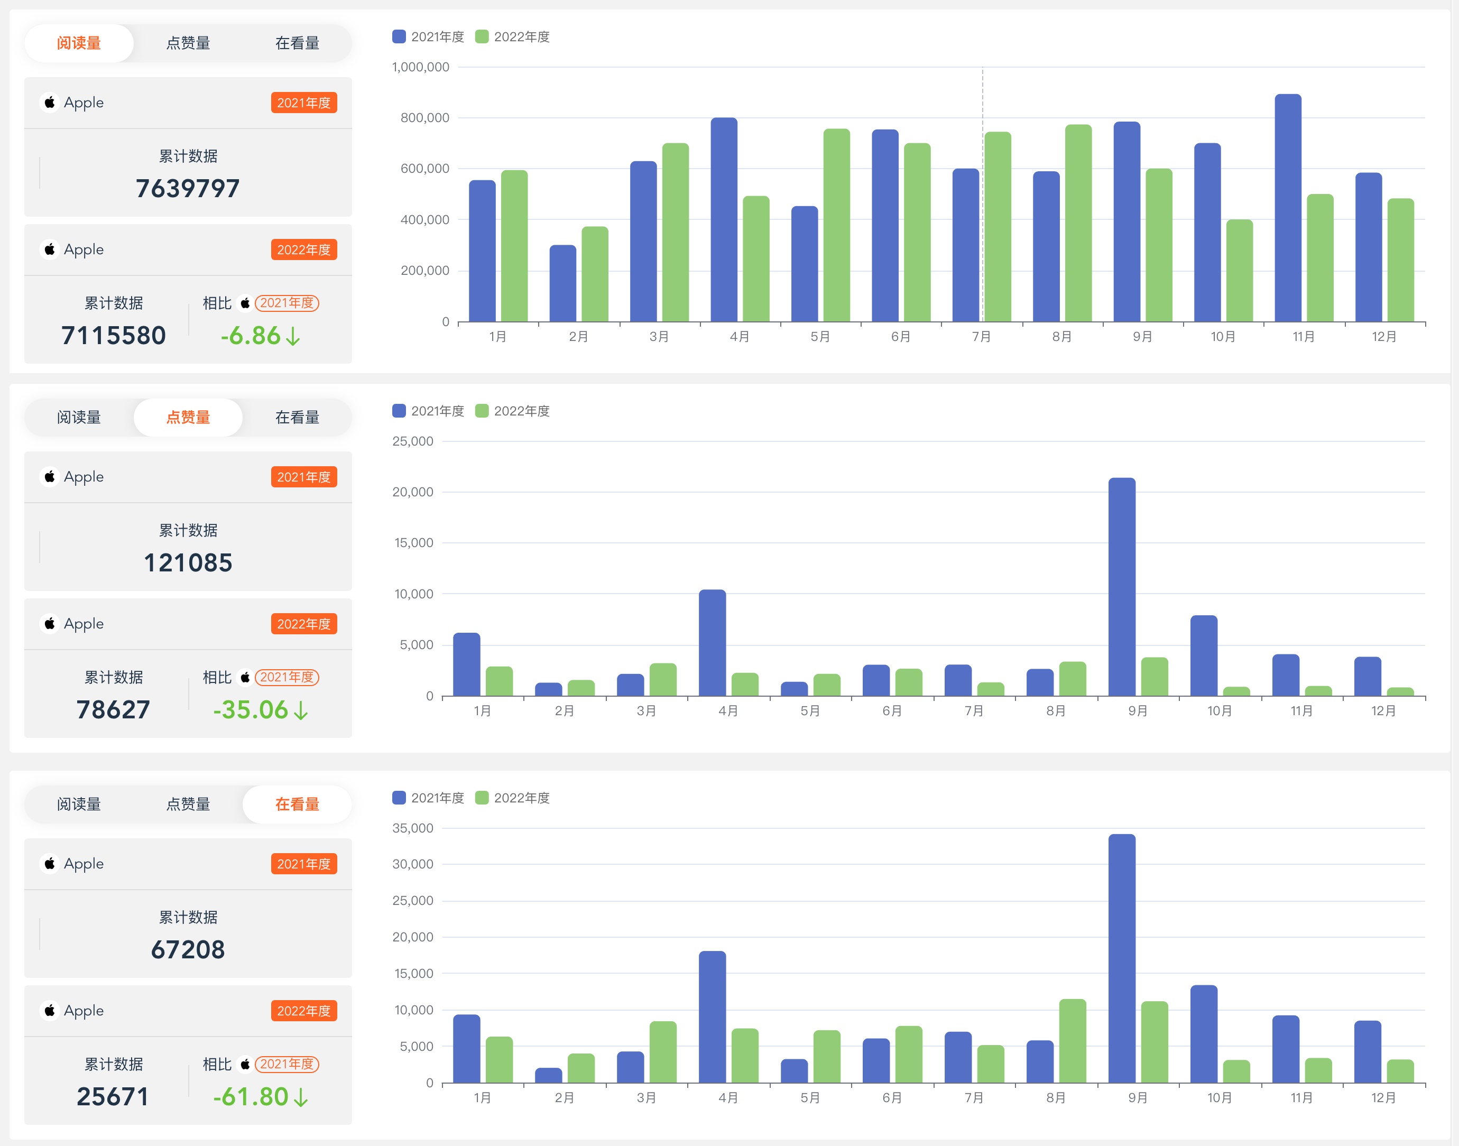Switch to 阅读量 tab in second panel
Viewport: 1459px width, 1146px height.
(x=78, y=418)
